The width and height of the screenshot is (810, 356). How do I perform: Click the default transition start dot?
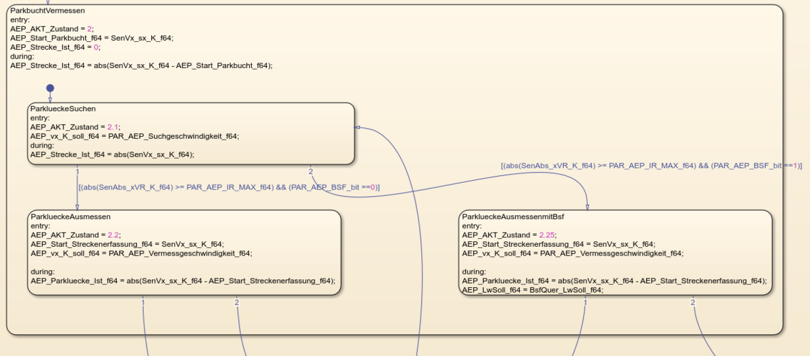pyautogui.click(x=50, y=88)
